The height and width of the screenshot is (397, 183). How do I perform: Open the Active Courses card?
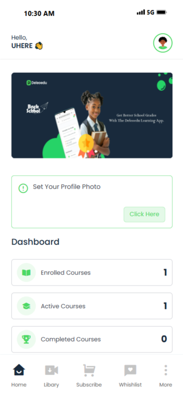tap(92, 306)
